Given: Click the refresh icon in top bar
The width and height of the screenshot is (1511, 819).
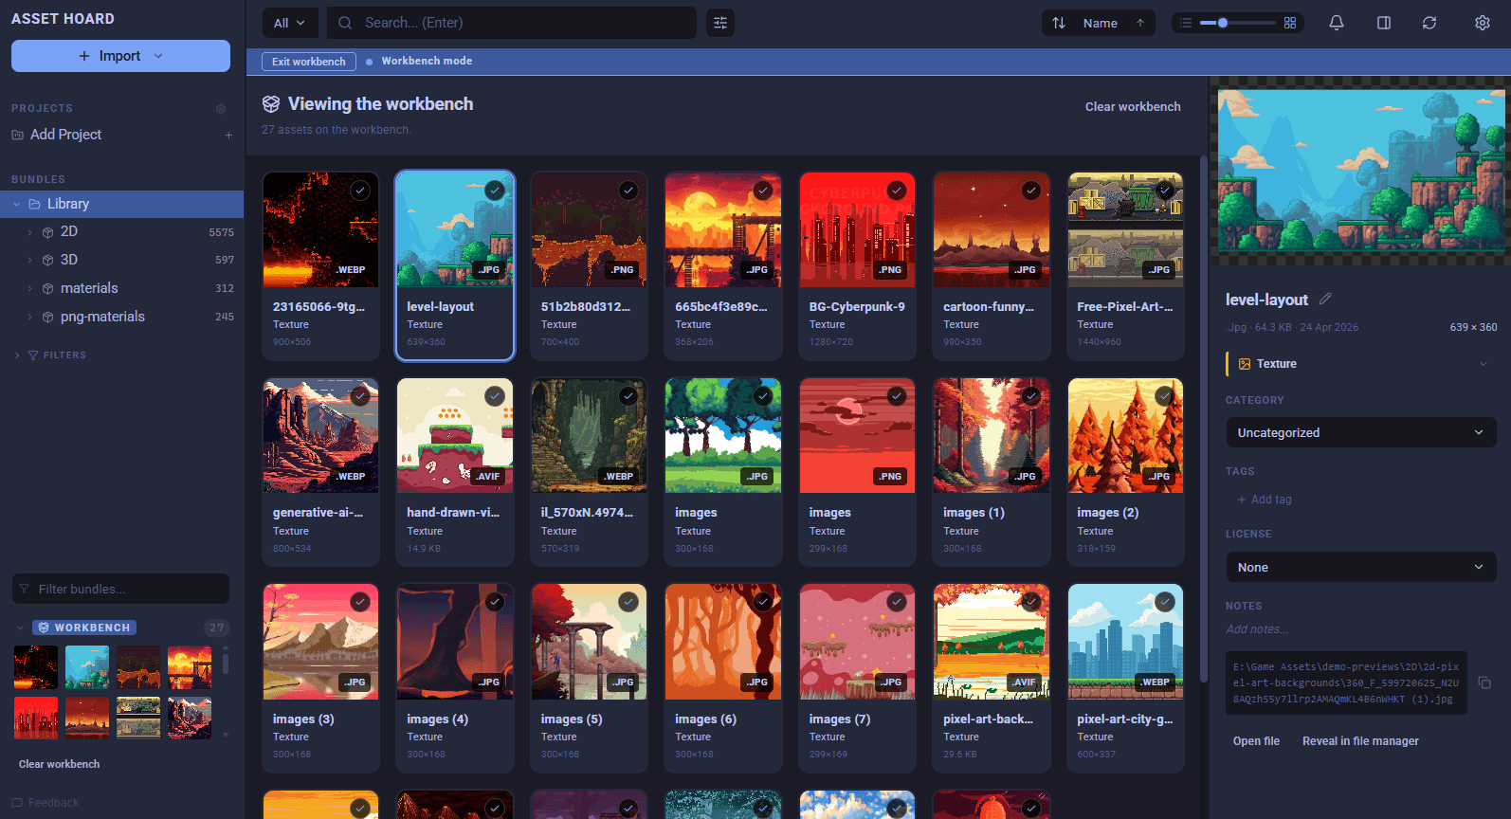Looking at the screenshot, I should click(x=1429, y=23).
